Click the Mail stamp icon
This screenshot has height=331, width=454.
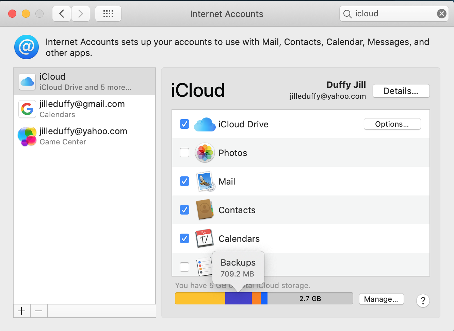pyautogui.click(x=205, y=181)
